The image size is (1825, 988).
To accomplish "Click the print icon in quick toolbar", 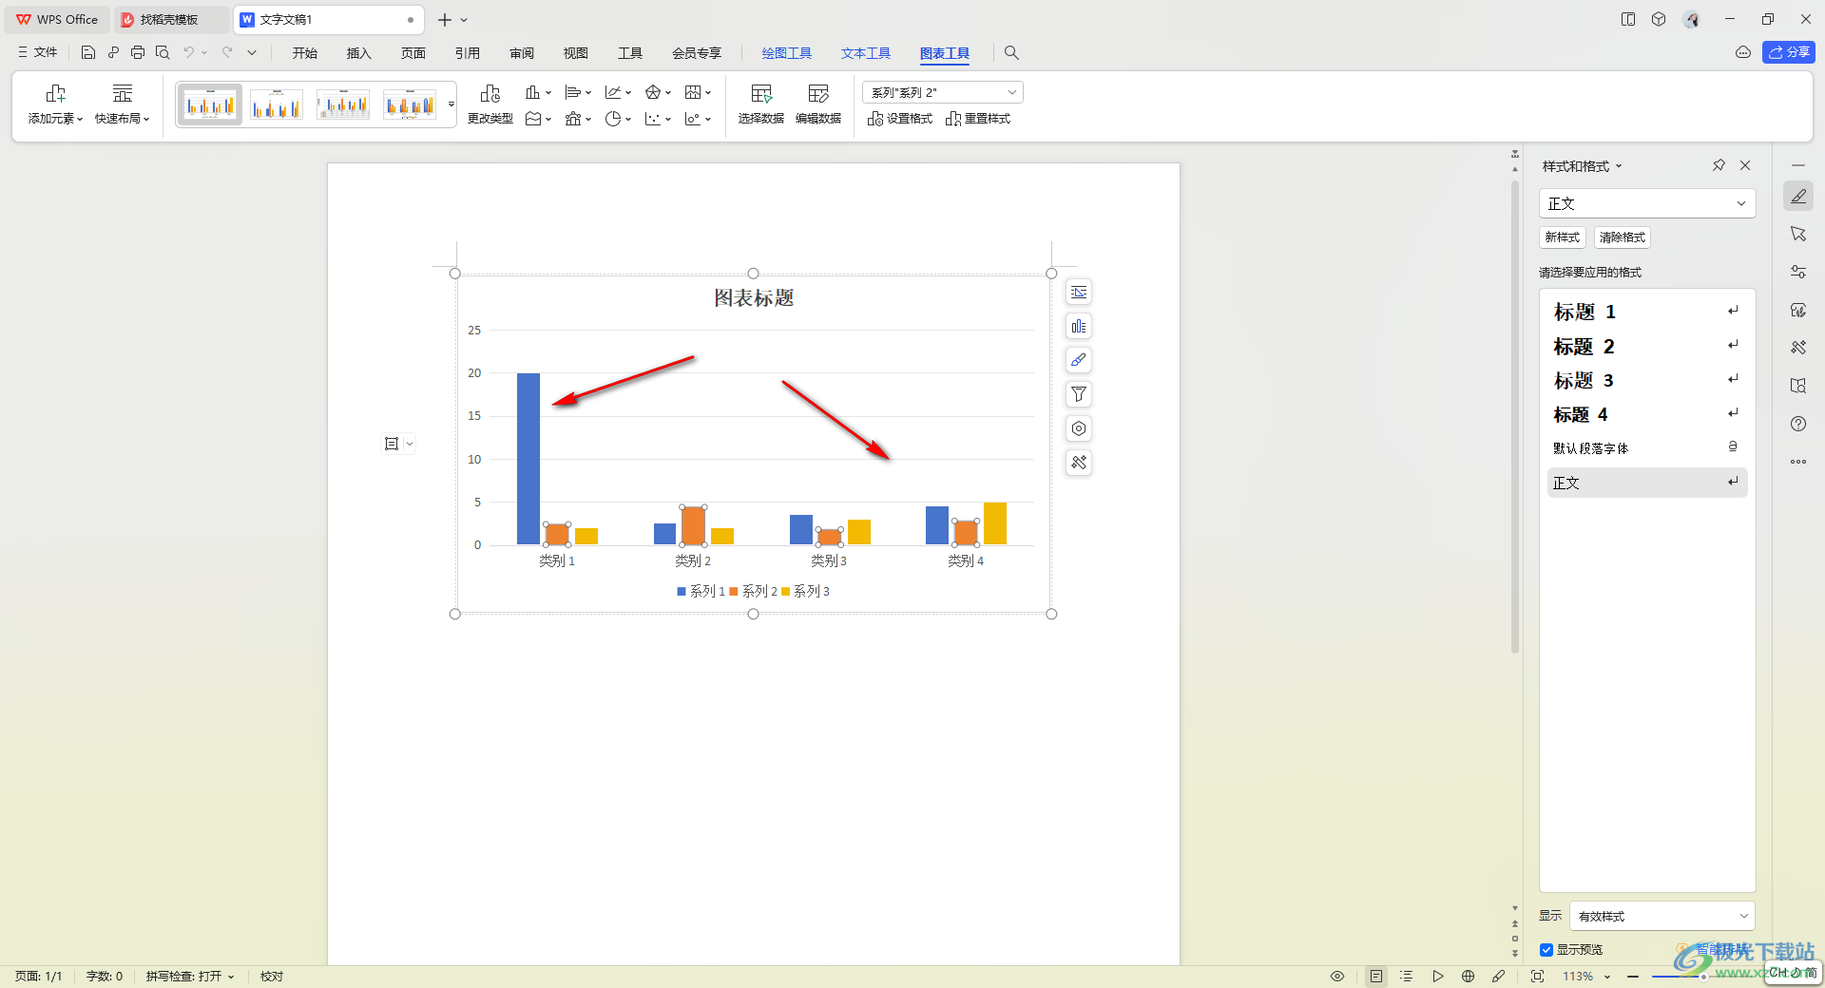I will (138, 53).
